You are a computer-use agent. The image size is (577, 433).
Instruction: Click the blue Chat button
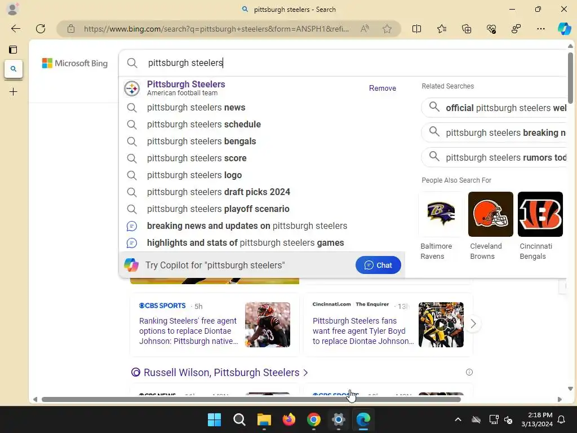378,265
